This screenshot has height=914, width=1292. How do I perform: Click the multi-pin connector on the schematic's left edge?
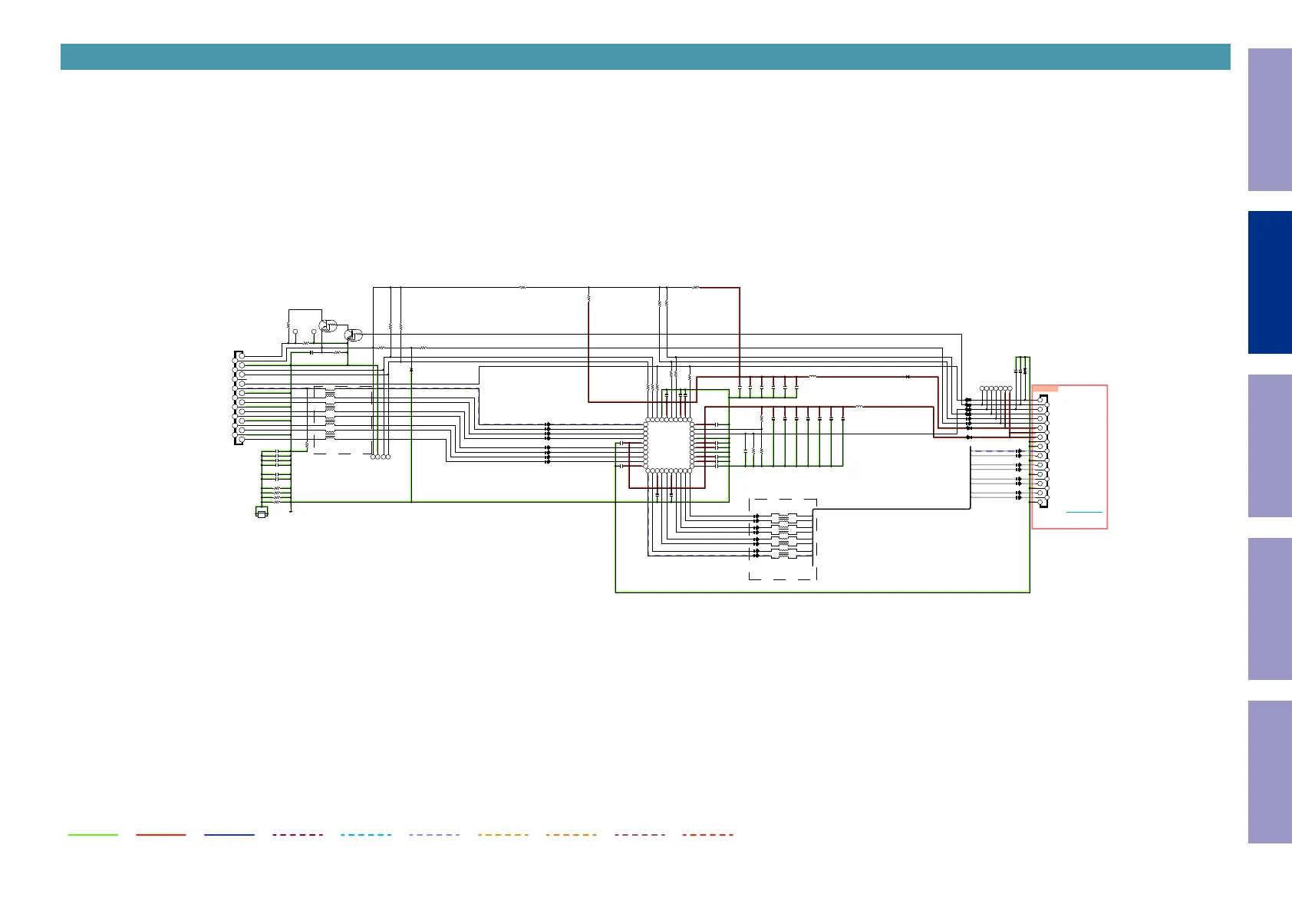239,398
